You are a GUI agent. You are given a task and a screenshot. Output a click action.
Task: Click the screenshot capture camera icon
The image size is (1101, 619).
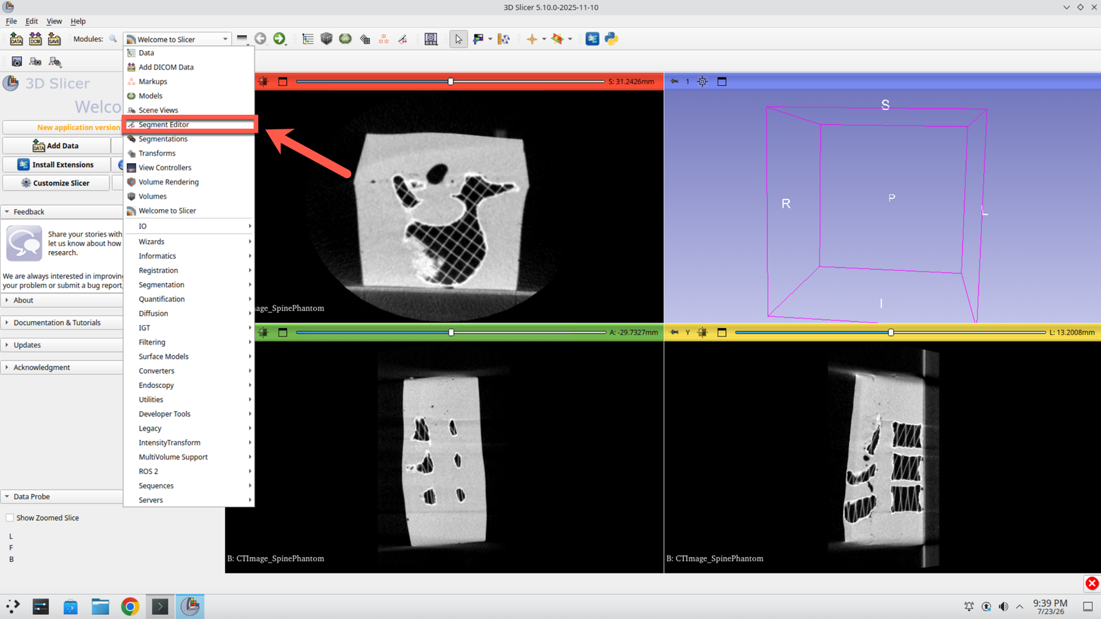pyautogui.click(x=17, y=62)
